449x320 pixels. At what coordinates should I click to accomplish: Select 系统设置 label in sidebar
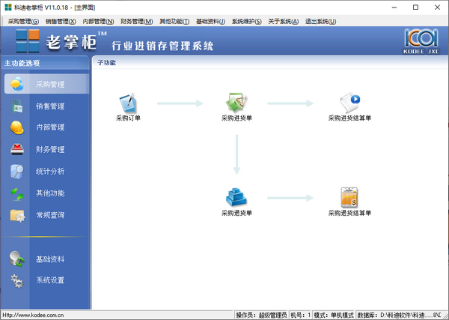pos(50,280)
